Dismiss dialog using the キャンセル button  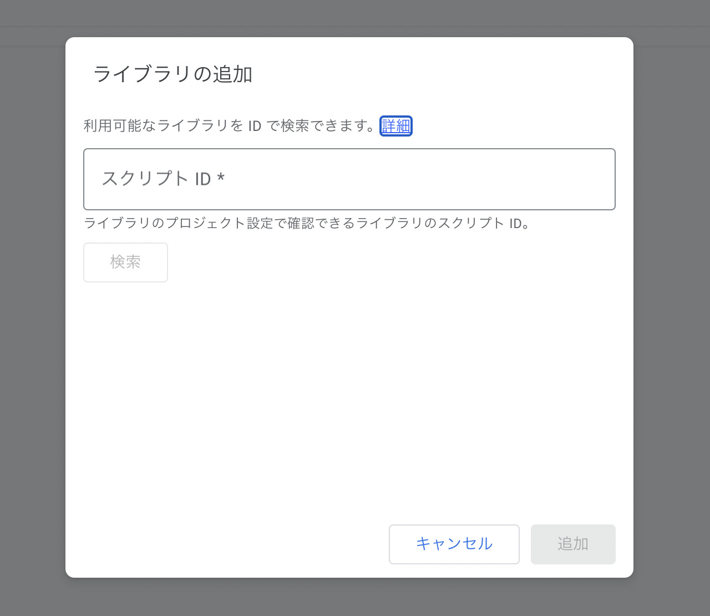pyautogui.click(x=454, y=544)
